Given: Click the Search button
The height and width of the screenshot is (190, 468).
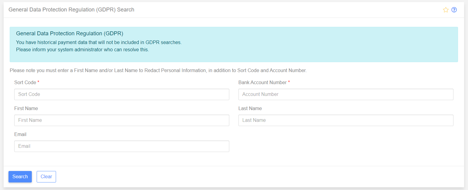Looking at the screenshot, I should 20,177.
